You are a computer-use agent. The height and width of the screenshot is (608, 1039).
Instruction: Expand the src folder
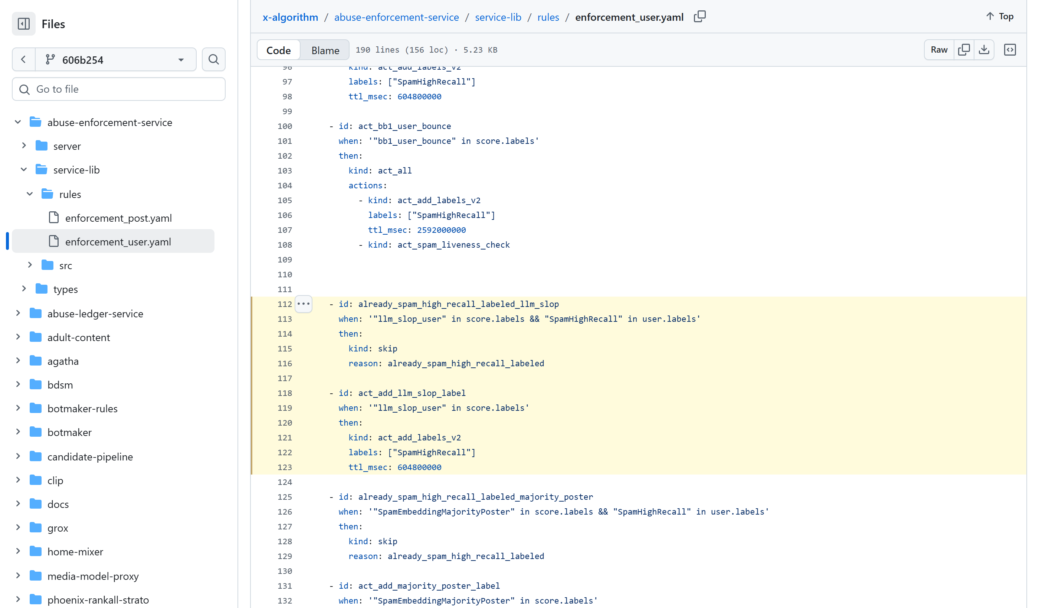(30, 265)
